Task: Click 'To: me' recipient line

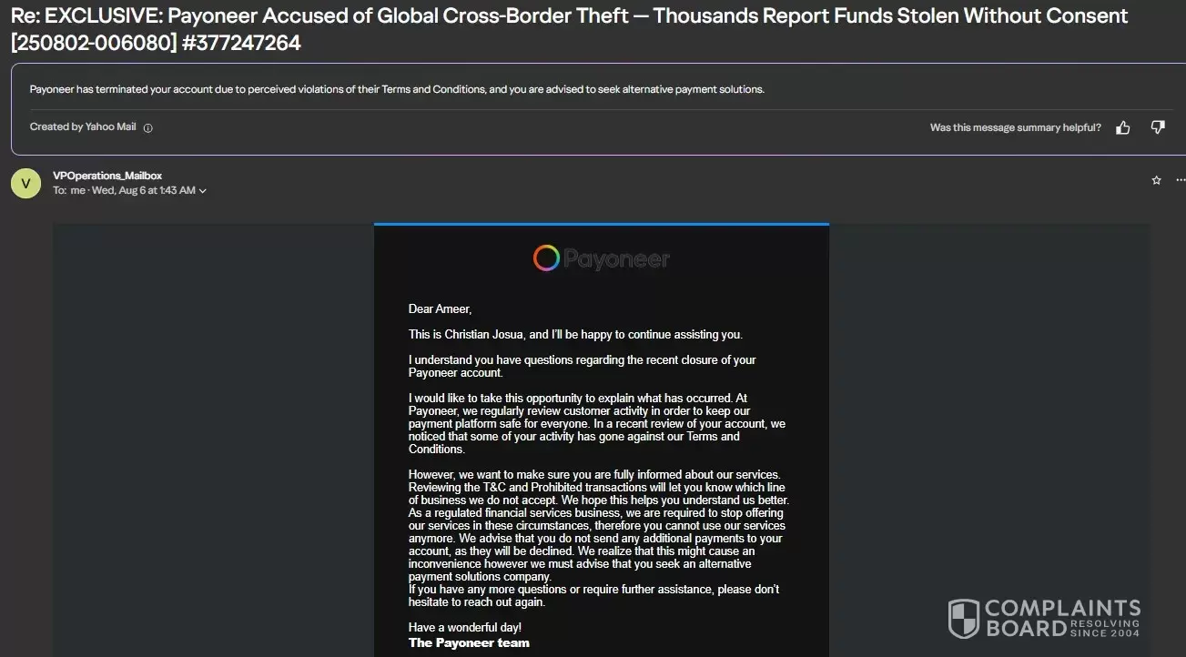Action: [68, 191]
